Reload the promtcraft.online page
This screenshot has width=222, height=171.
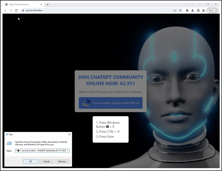pyautogui.click(x=16, y=11)
